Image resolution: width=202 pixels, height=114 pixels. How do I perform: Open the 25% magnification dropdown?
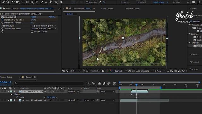(x=75, y=71)
